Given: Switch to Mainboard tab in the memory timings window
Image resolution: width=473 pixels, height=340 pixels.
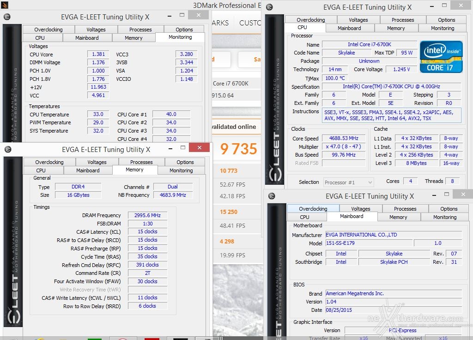Looking at the screenshot, I should 88,170.
